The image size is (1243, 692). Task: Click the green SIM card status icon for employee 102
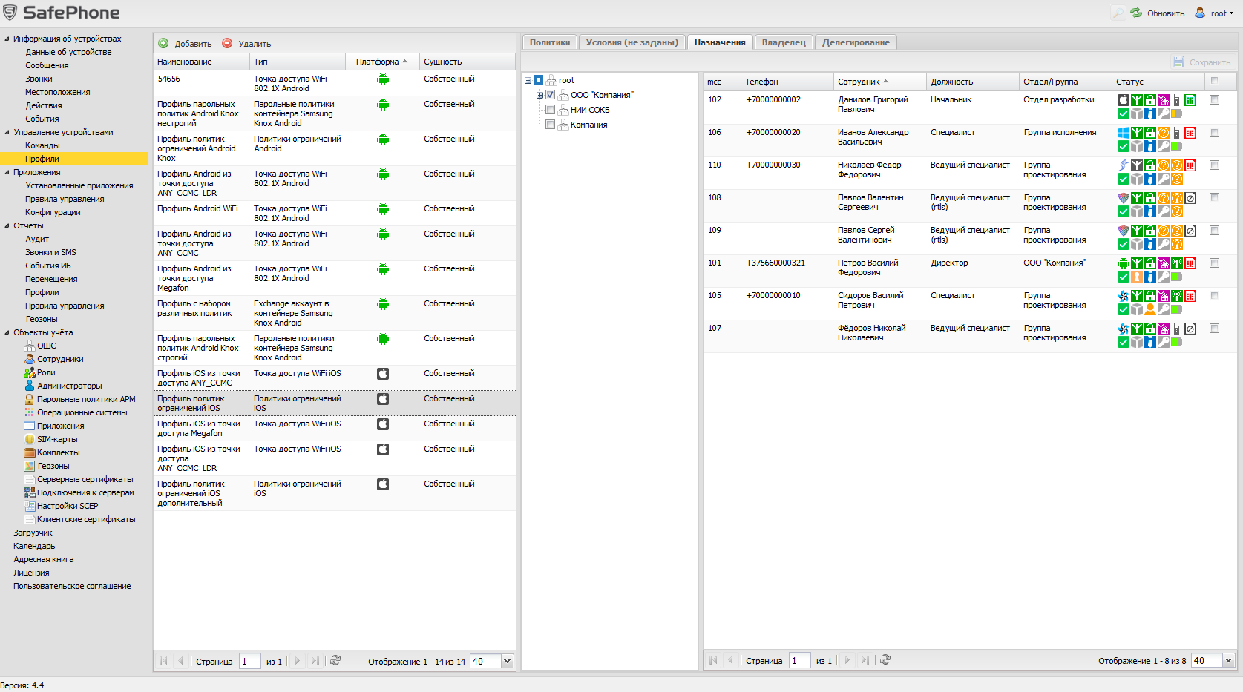tap(1190, 100)
